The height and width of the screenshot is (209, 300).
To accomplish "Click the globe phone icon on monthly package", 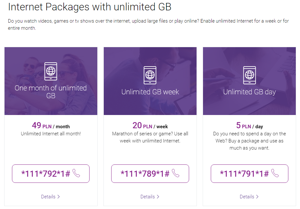I will pos(51,71).
